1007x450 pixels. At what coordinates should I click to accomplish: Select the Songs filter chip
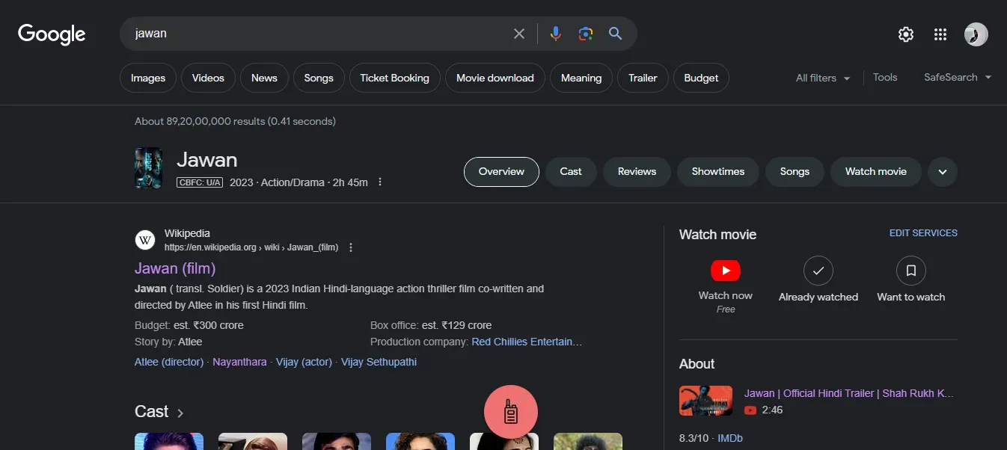319,78
